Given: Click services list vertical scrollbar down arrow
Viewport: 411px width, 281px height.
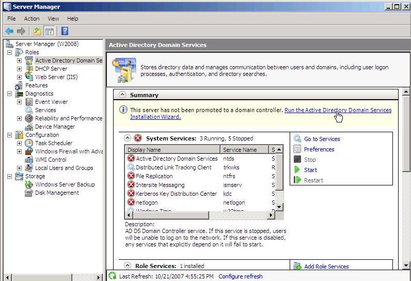Looking at the screenshot, I should (x=279, y=207).
